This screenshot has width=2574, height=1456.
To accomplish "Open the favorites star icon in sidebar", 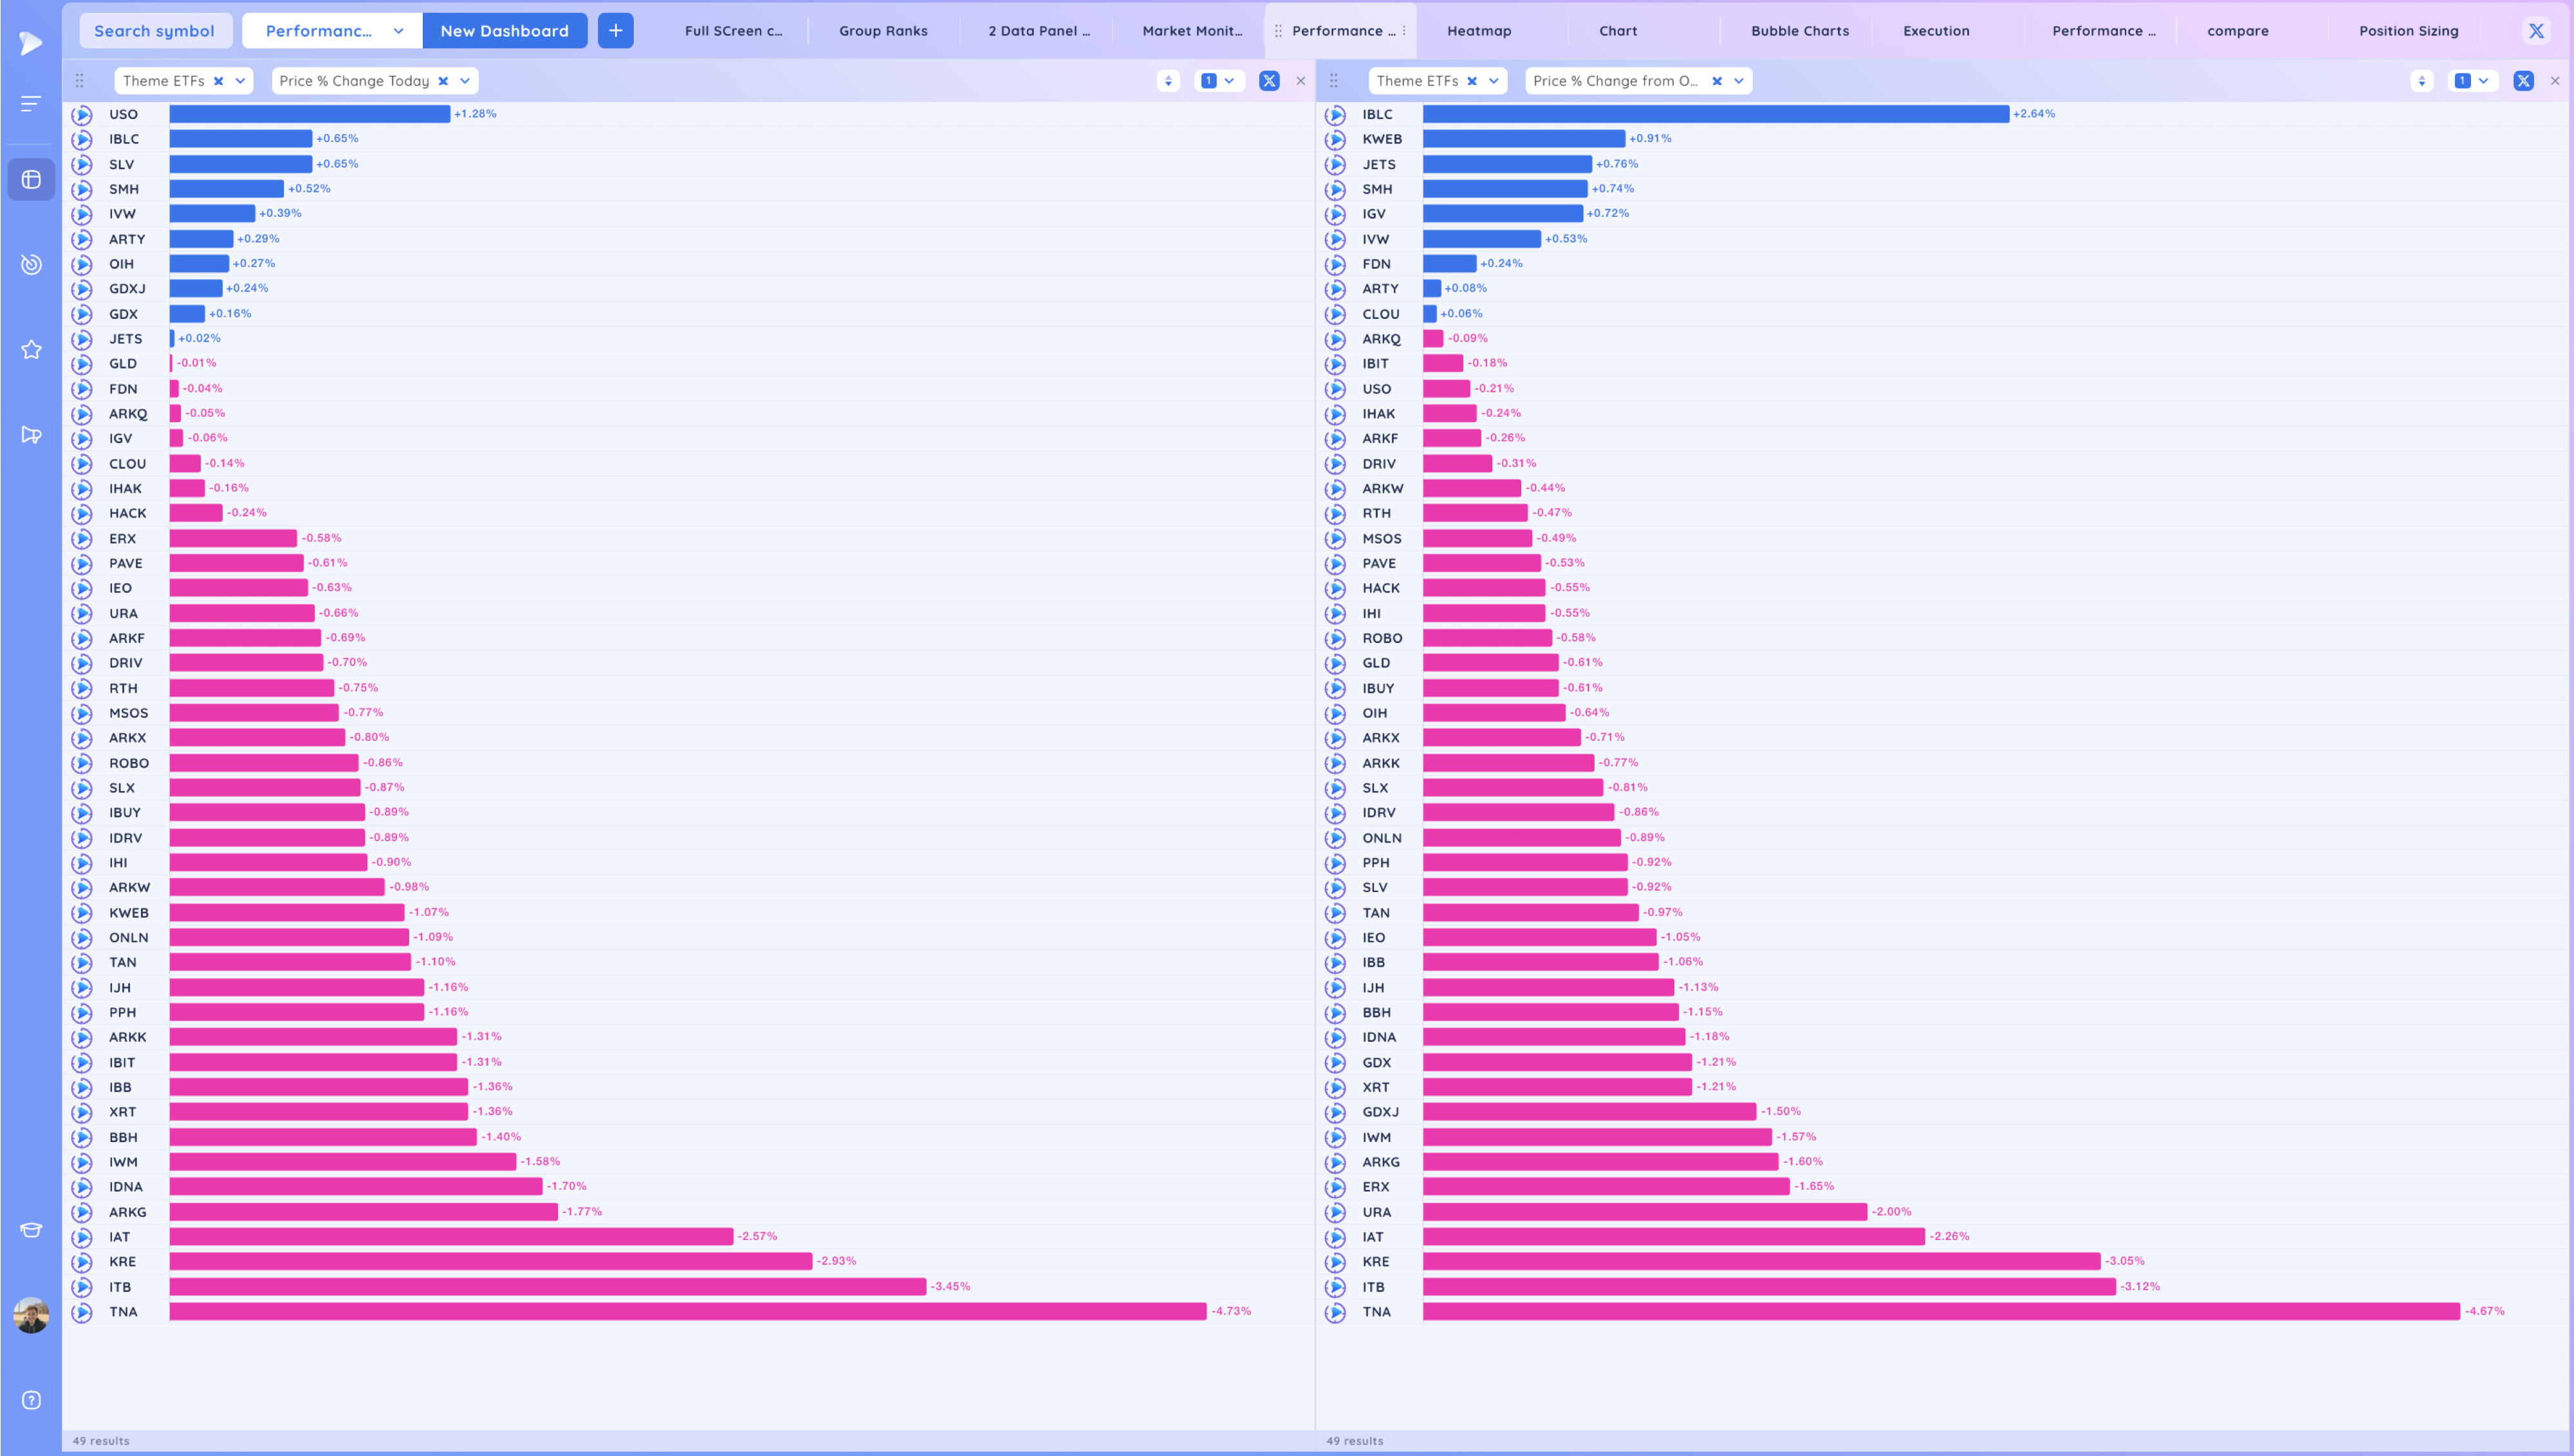I will (31, 350).
